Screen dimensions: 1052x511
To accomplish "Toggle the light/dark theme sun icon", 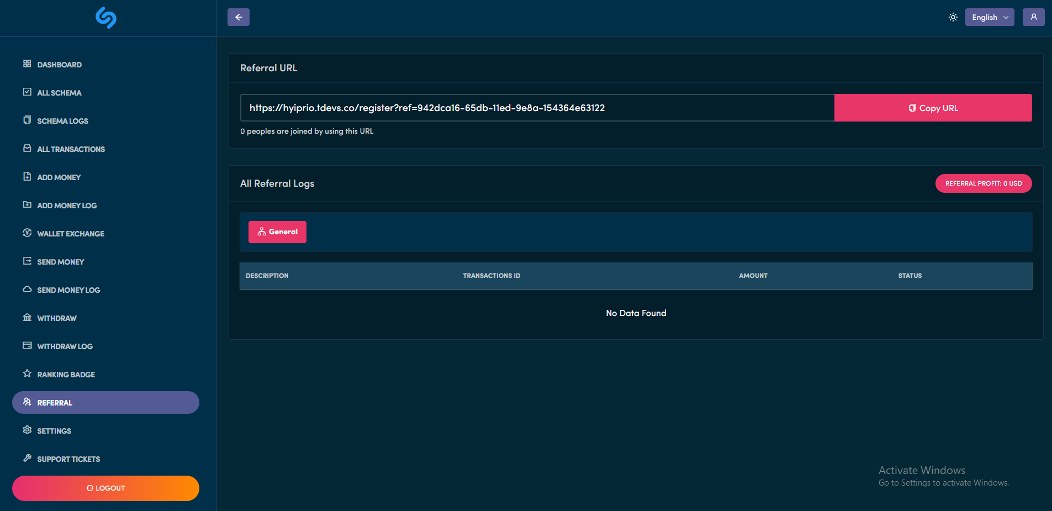I will (953, 17).
